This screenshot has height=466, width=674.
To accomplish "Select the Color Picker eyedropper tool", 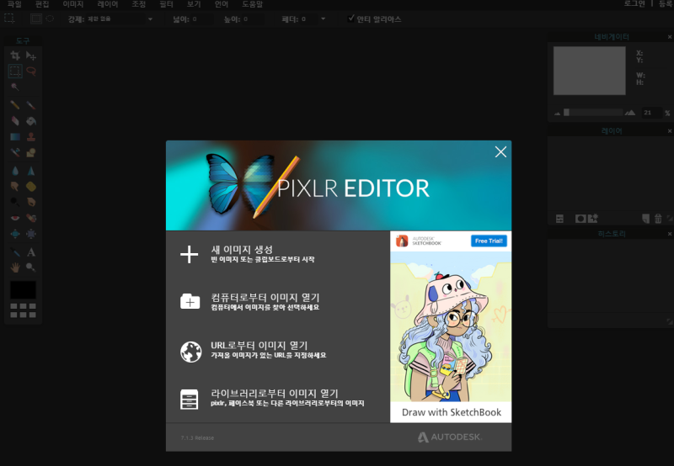I will coord(15,252).
